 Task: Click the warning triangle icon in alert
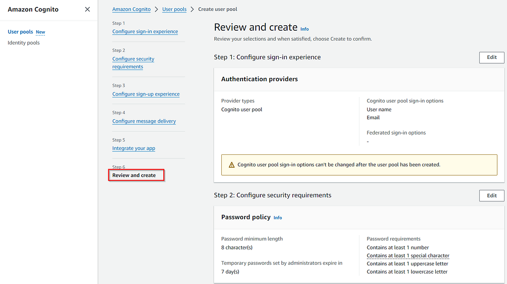pyautogui.click(x=232, y=165)
